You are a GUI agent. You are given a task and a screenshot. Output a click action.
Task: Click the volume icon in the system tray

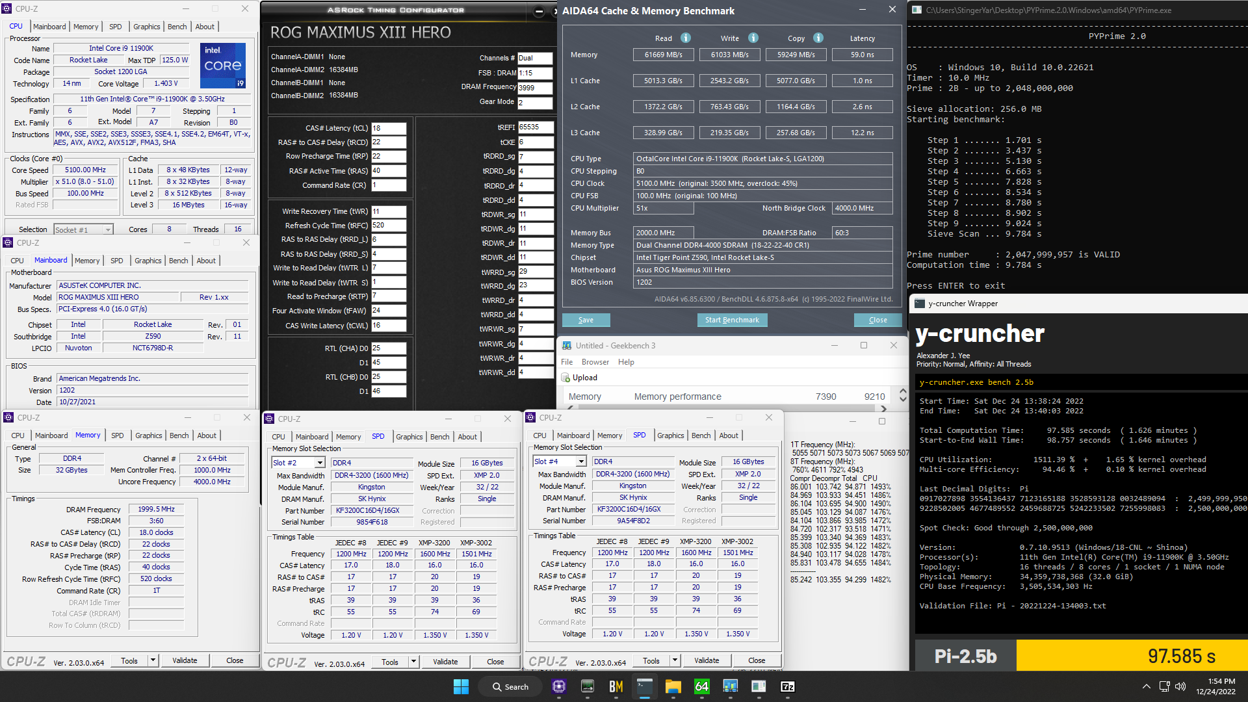click(x=1180, y=686)
